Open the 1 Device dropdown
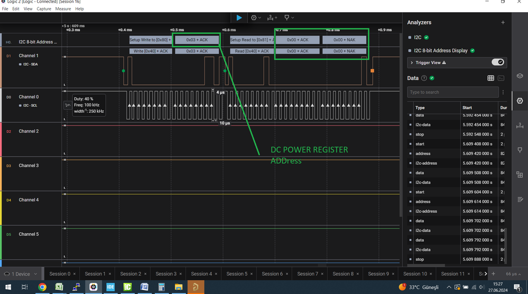528x294 pixels. tap(20, 274)
